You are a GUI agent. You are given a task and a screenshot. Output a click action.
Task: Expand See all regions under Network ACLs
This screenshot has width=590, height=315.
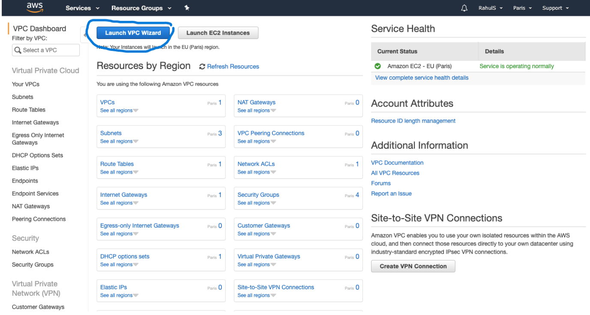click(x=257, y=172)
